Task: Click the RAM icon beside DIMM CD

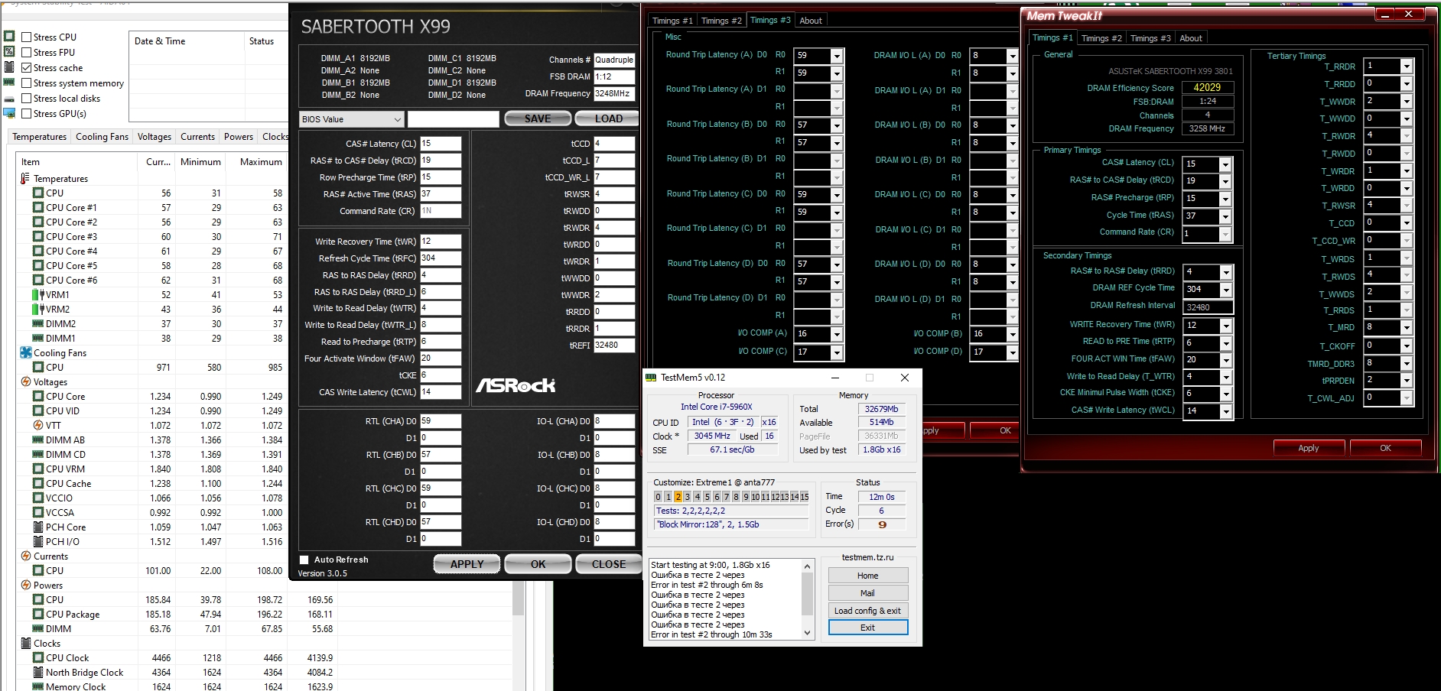Action: 38,454
